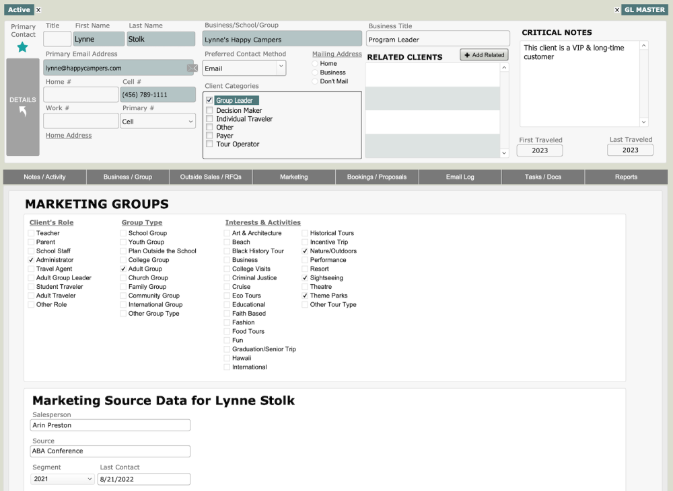The height and width of the screenshot is (491, 673).
Task: Click the DETAILS arrow panel
Action: tap(23, 107)
